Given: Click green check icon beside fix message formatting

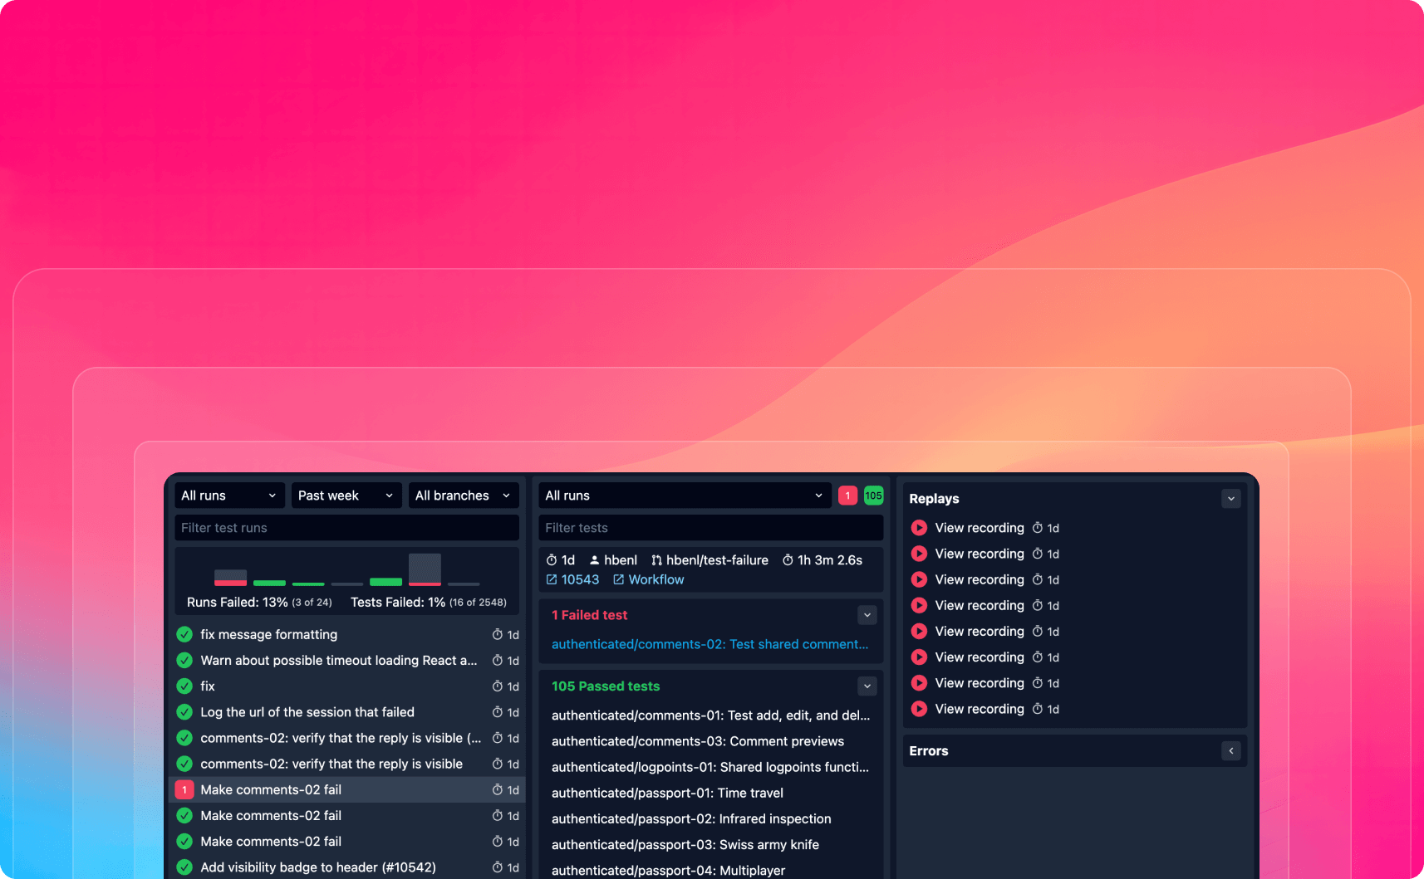Looking at the screenshot, I should (x=184, y=635).
